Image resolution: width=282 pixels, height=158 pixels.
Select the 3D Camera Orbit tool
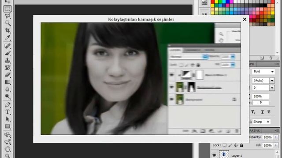click(7, 142)
